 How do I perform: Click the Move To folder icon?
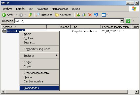coord(78,15)
